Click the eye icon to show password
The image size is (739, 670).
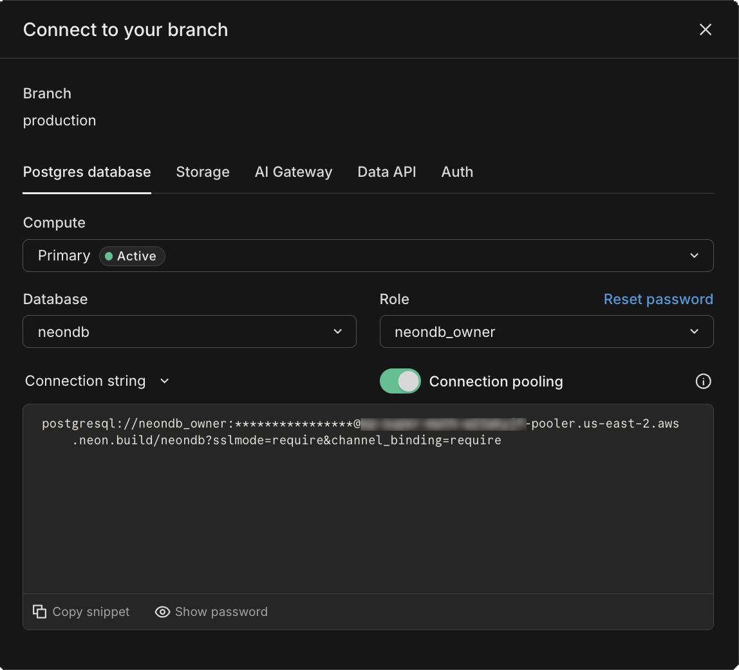click(163, 611)
